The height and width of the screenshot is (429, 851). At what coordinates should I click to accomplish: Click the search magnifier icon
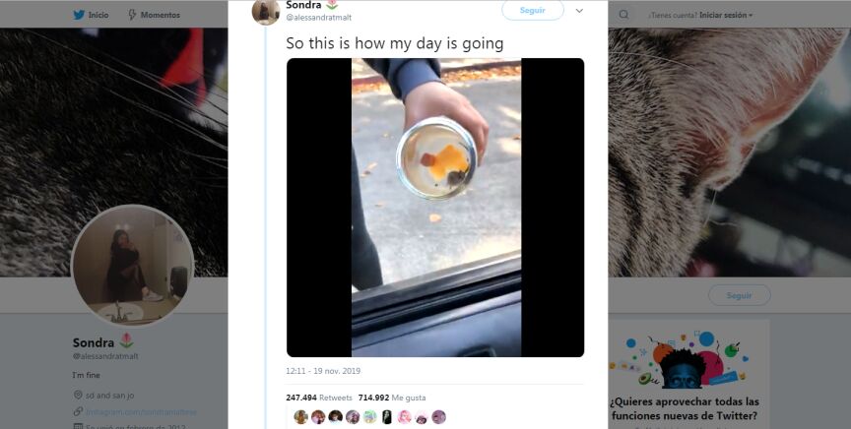pyautogui.click(x=623, y=15)
